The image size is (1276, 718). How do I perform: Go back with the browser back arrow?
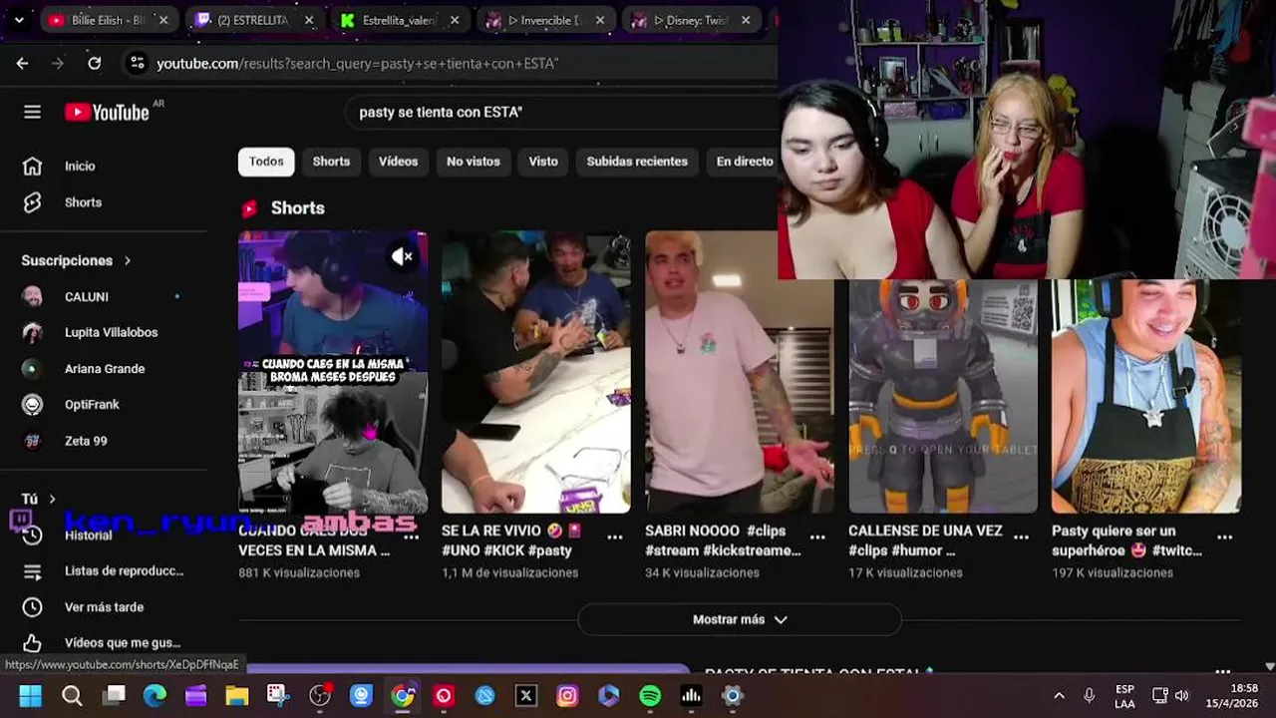click(22, 63)
